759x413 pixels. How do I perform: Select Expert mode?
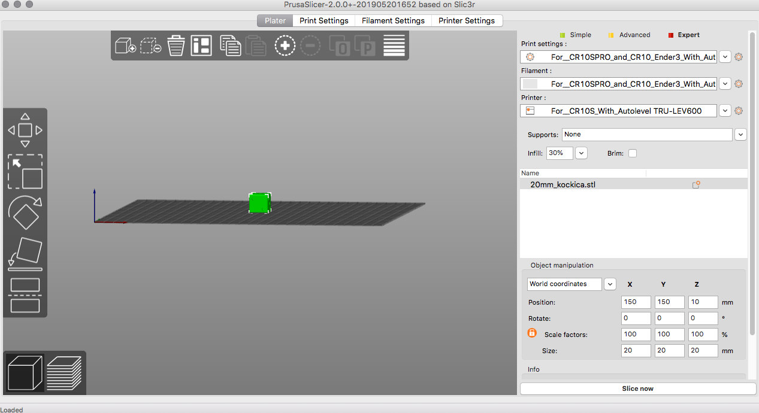684,35
